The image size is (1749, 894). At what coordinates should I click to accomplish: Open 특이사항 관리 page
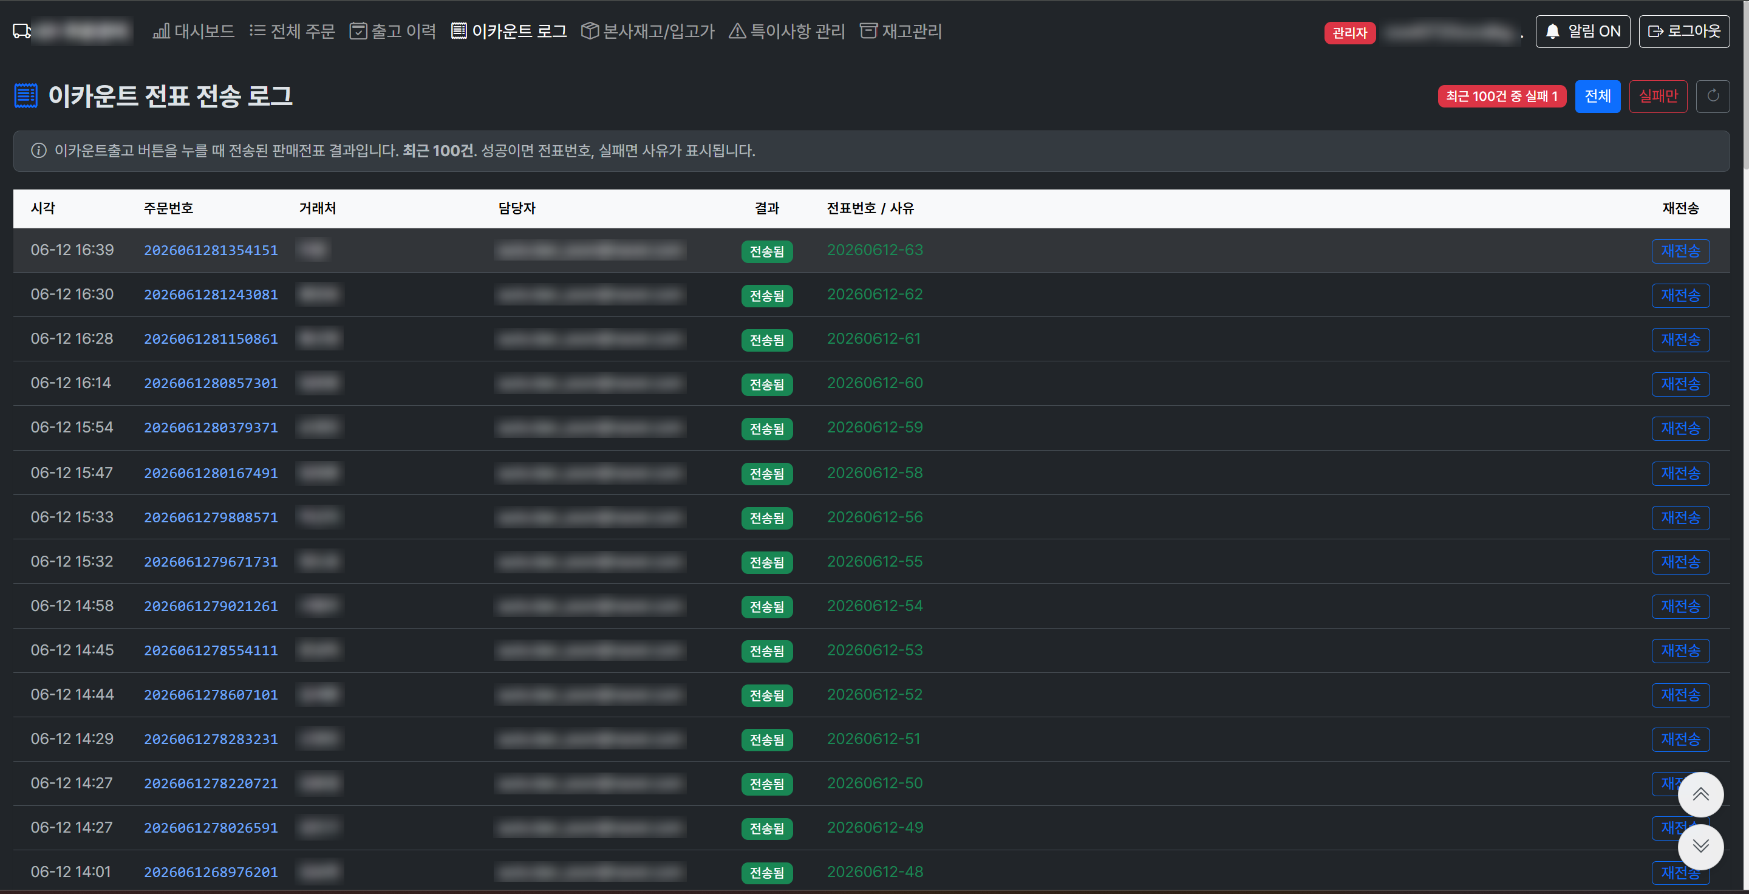(786, 31)
